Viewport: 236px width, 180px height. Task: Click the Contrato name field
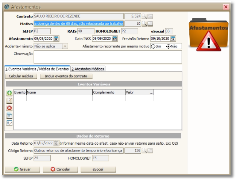coord(78,16)
